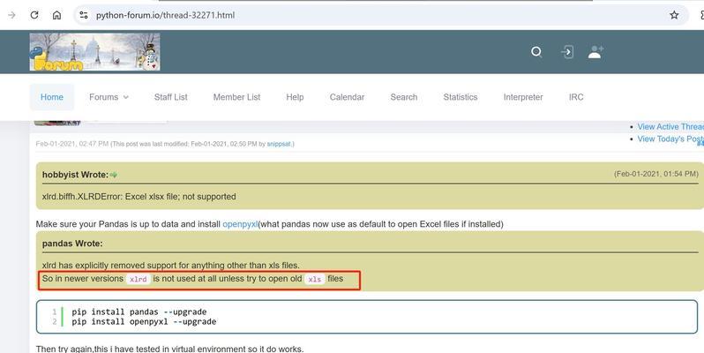Open the Interpreter page
Image resolution: width=704 pixels, height=353 pixels.
523,97
